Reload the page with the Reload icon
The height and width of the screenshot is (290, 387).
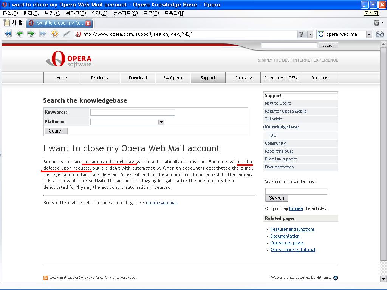click(x=54, y=34)
